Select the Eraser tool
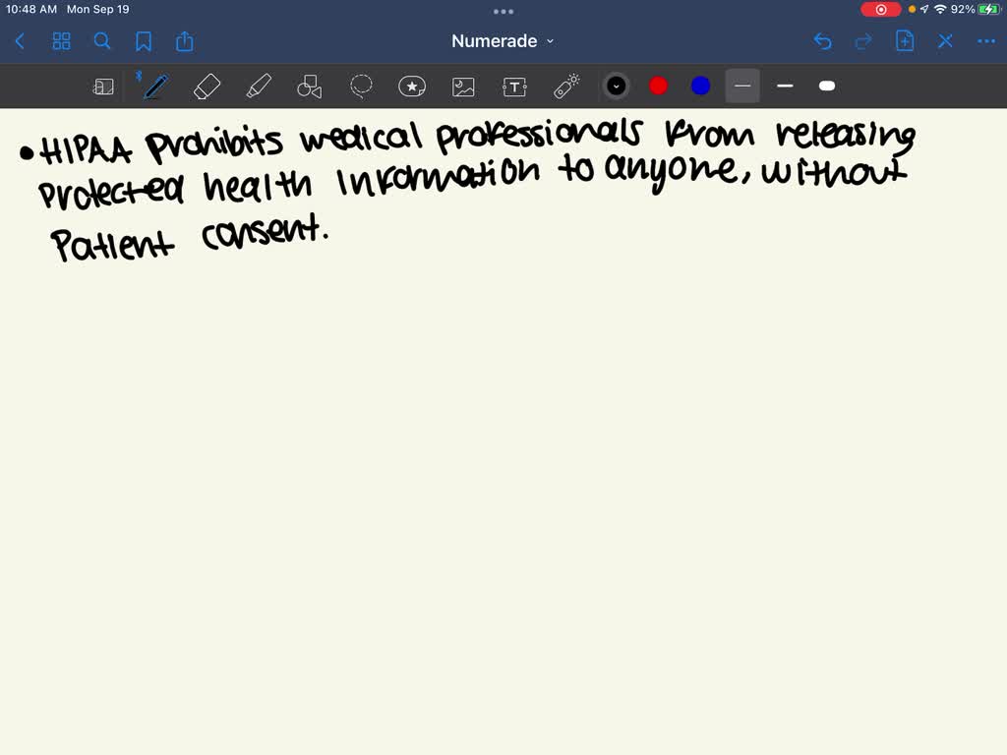The width and height of the screenshot is (1007, 755). (207, 87)
